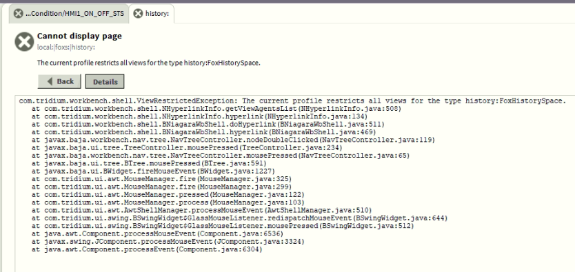The image size is (575, 272).
Task: Close the HMI1_ON_OFF_STS tab via its X icon
Action: 18,14
